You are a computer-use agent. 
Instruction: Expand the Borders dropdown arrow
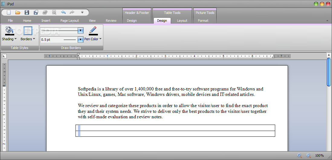(34, 39)
